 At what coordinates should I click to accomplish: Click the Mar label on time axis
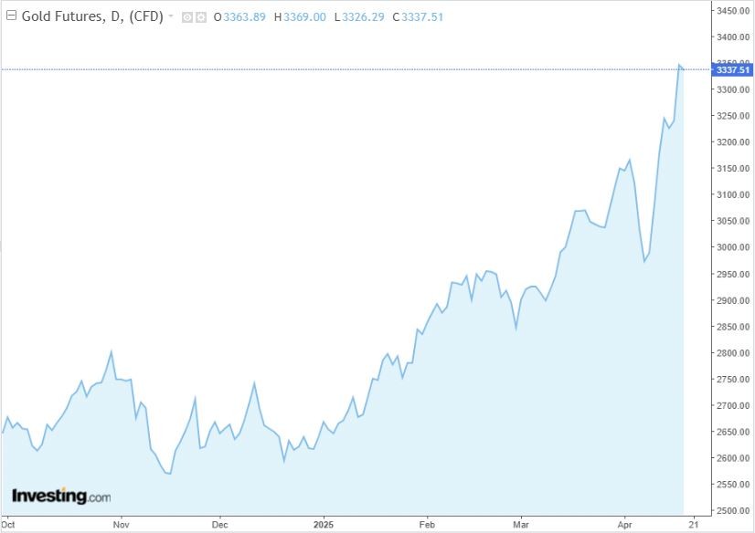[x=521, y=525]
